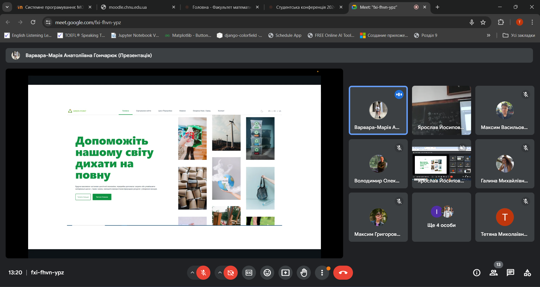
Task: Click the address bar URL
Action: pyautogui.click(x=88, y=22)
